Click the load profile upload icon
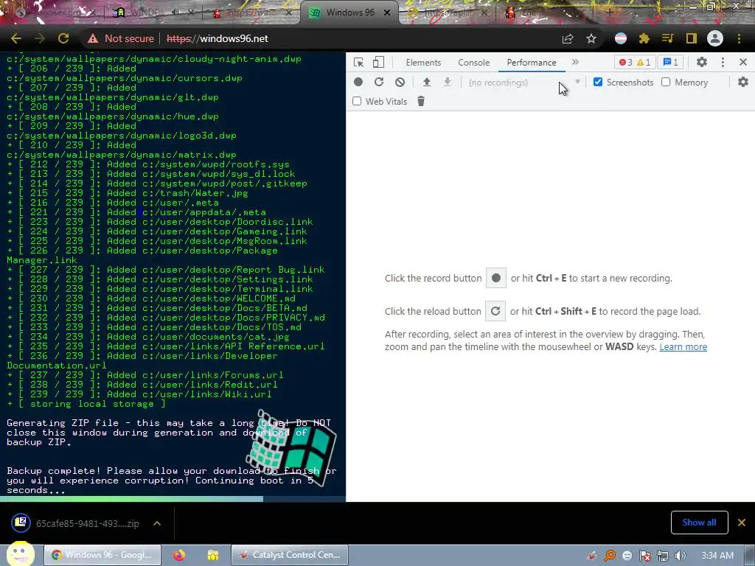Viewport: 755px width, 566px height. coord(427,82)
